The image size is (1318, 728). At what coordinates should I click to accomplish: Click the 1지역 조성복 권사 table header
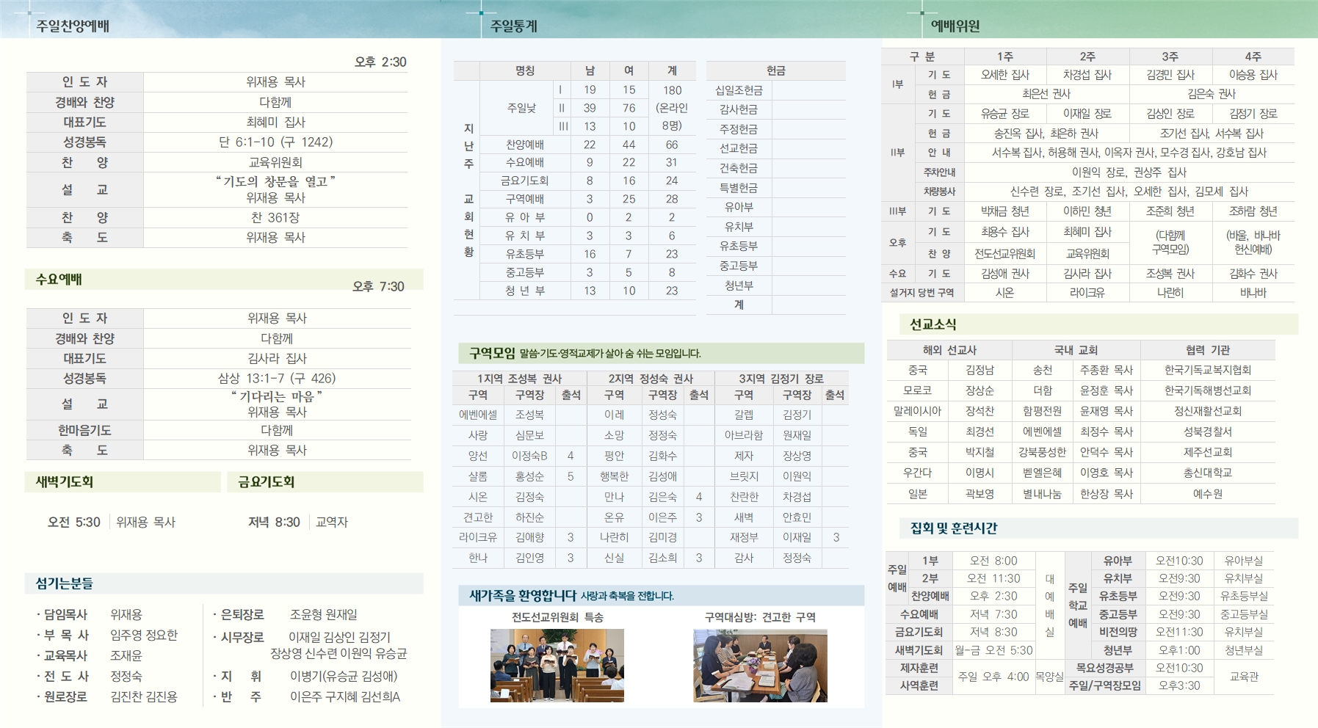tap(519, 379)
